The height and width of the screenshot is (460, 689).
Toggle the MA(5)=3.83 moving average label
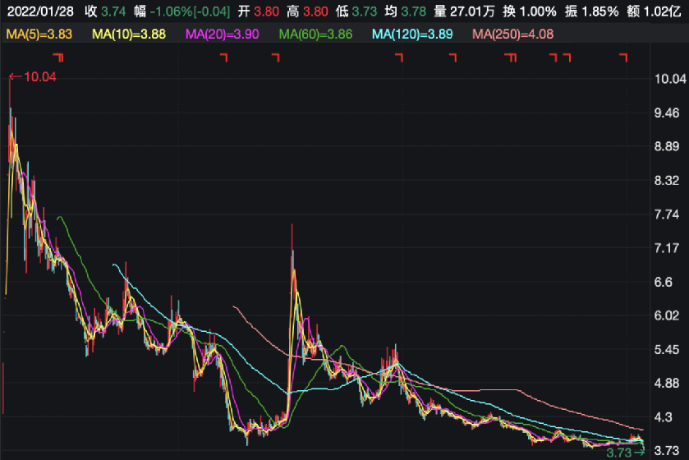(41, 34)
